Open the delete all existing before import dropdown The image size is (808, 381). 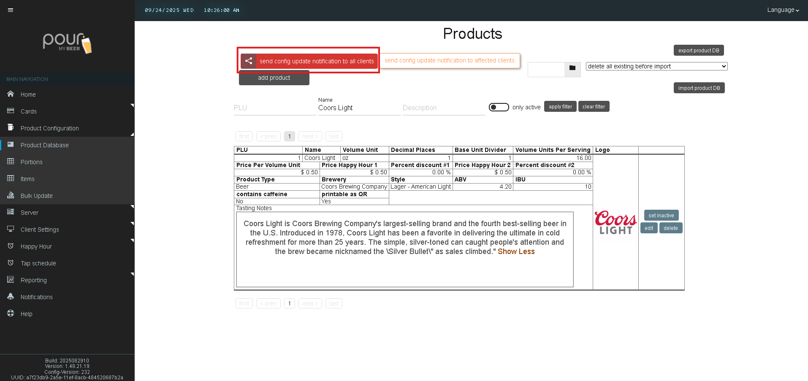[656, 66]
